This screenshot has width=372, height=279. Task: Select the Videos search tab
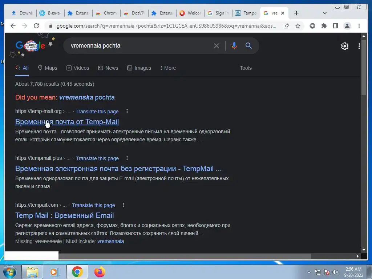78,68
